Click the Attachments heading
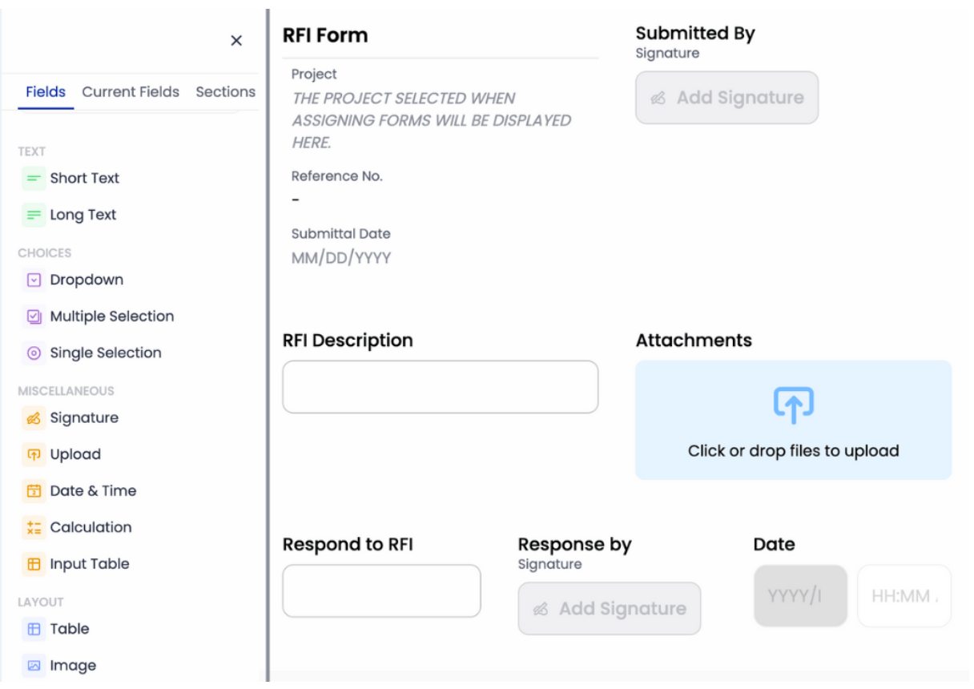The height and width of the screenshot is (689, 974). pos(694,340)
